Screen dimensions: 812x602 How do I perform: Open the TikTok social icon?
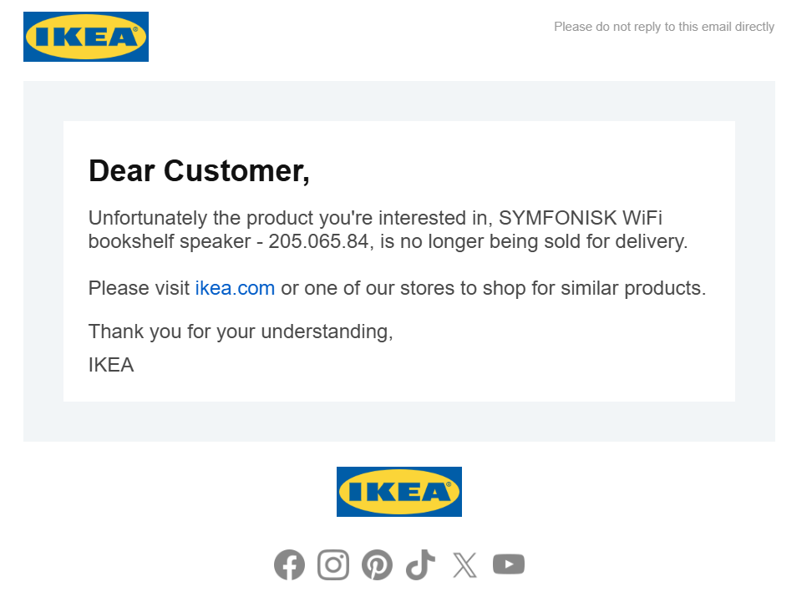click(x=421, y=565)
